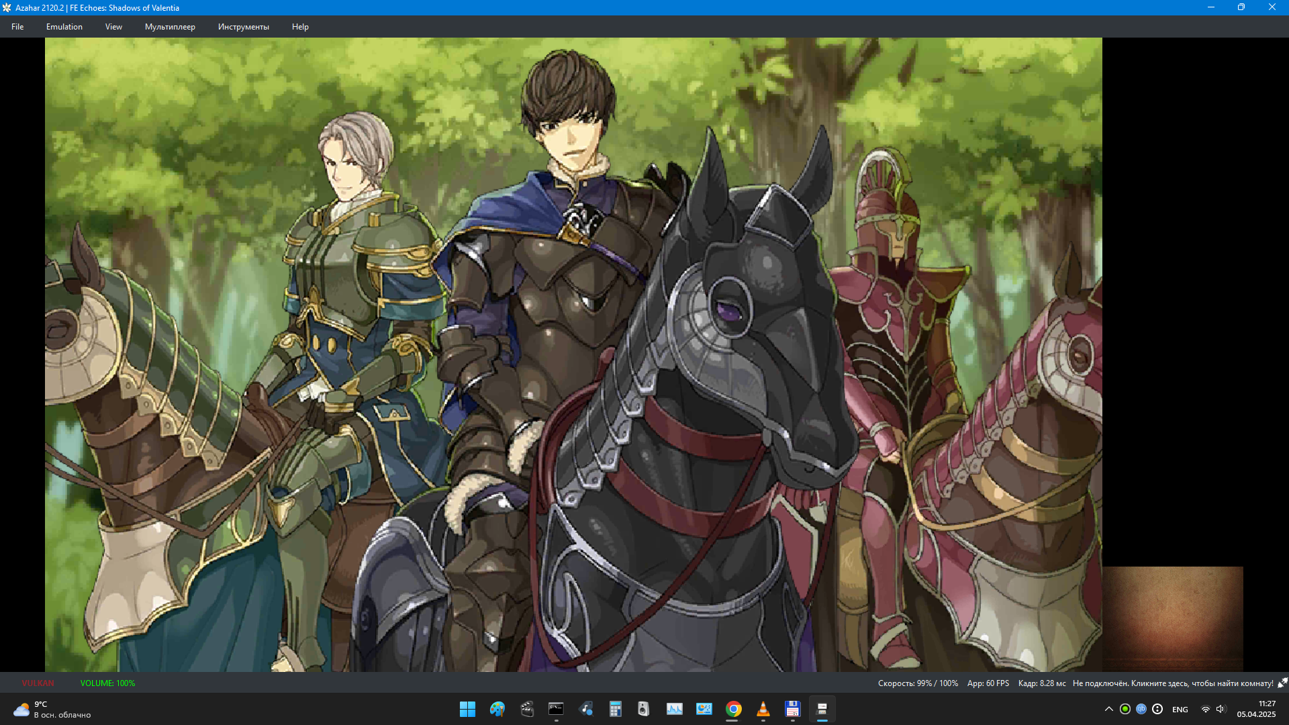Click the green circle tray icon
The width and height of the screenshot is (1289, 725).
pos(1125,709)
